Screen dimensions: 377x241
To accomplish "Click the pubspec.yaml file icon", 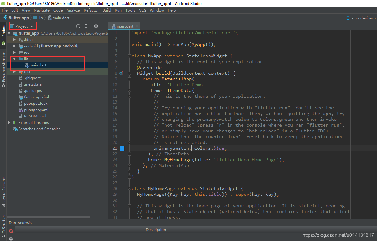I will click(x=21, y=110).
